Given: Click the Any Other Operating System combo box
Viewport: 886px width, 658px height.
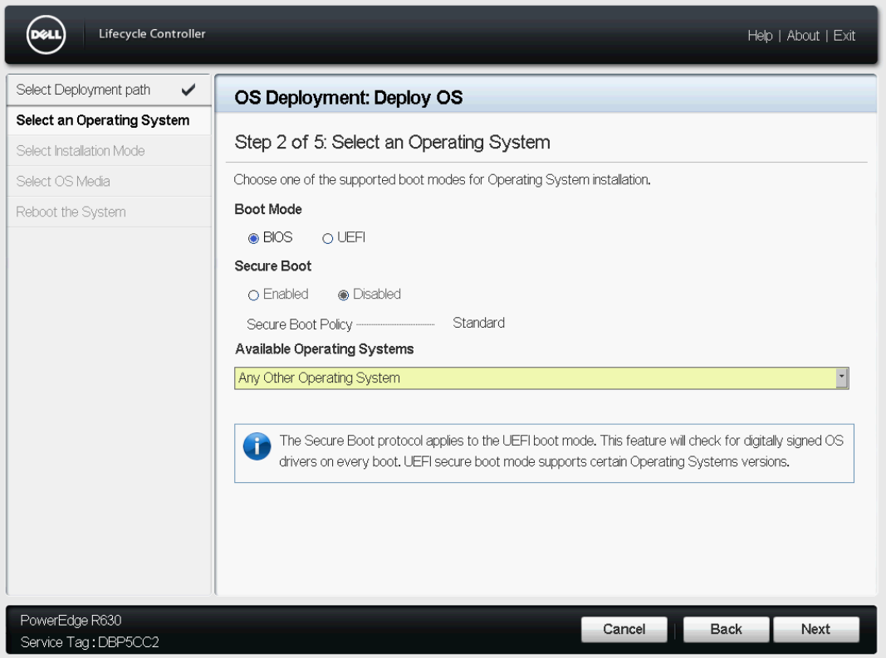Looking at the screenshot, I should click(x=541, y=378).
